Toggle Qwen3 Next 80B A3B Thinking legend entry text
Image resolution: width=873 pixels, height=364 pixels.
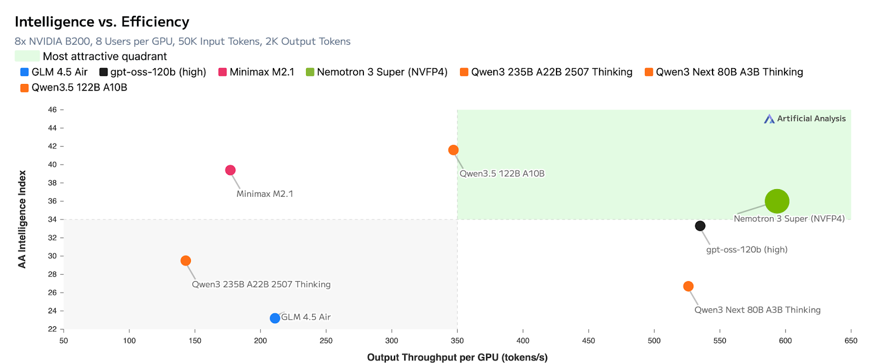pos(729,72)
